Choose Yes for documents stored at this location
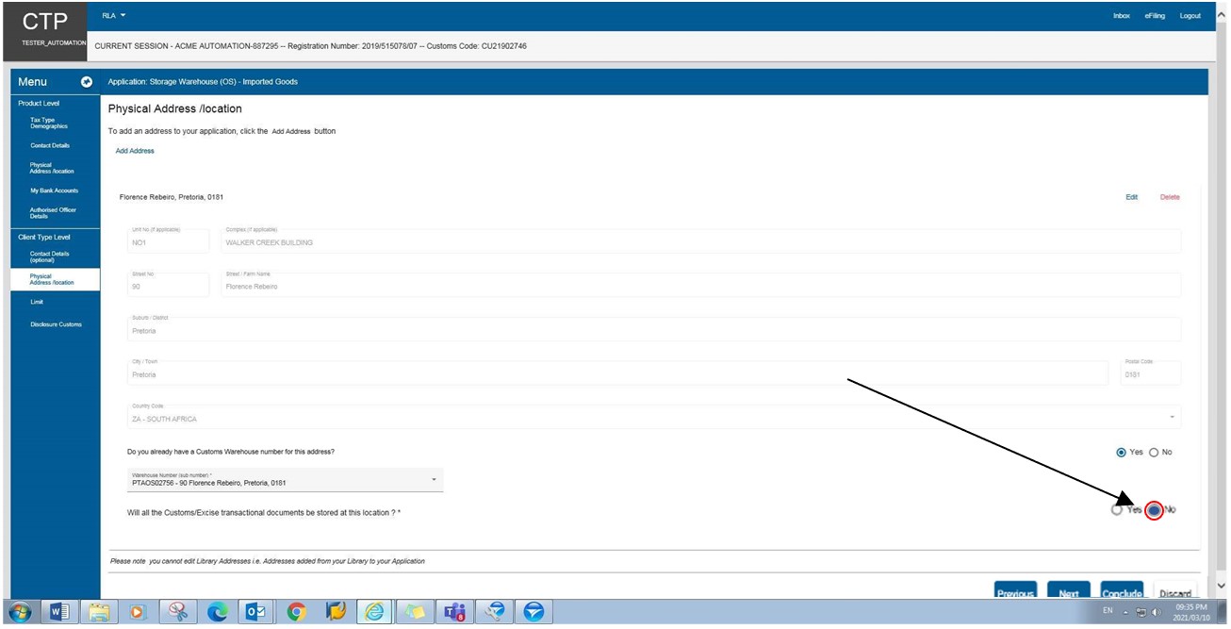Viewport: 1231px width, 629px height. pos(1117,510)
